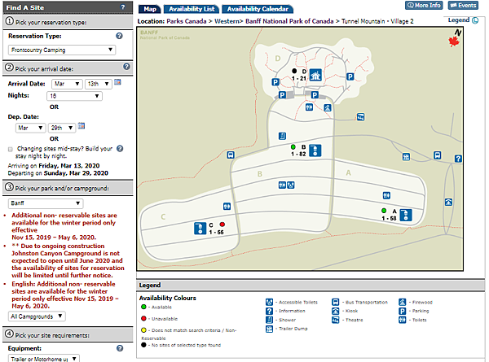Click the toilets icon near loop C
This screenshot has height=362, width=489.
point(227,206)
